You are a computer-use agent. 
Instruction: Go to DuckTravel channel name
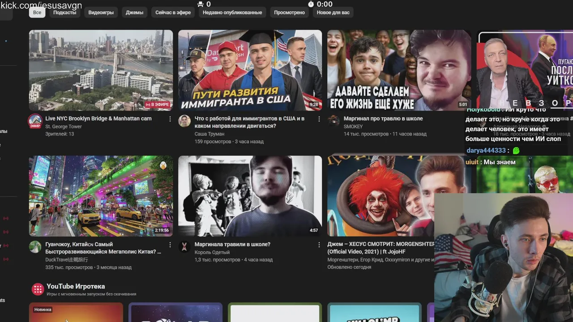pos(67,259)
